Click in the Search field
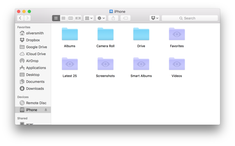The height and width of the screenshot is (146, 235). click(x=190, y=18)
